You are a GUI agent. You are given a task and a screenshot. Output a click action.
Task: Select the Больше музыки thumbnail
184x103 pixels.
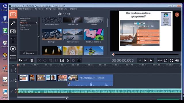click(x=52, y=20)
